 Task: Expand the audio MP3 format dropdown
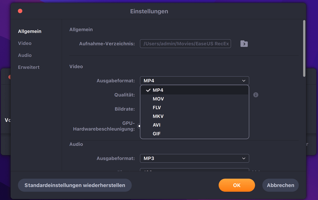point(194,158)
